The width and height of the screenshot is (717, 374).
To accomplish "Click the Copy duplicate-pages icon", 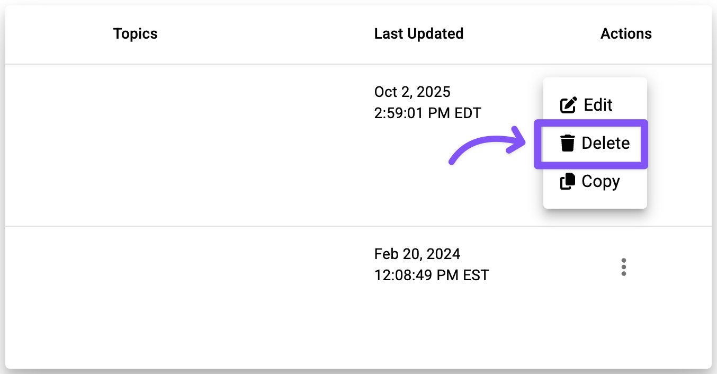I will (568, 182).
